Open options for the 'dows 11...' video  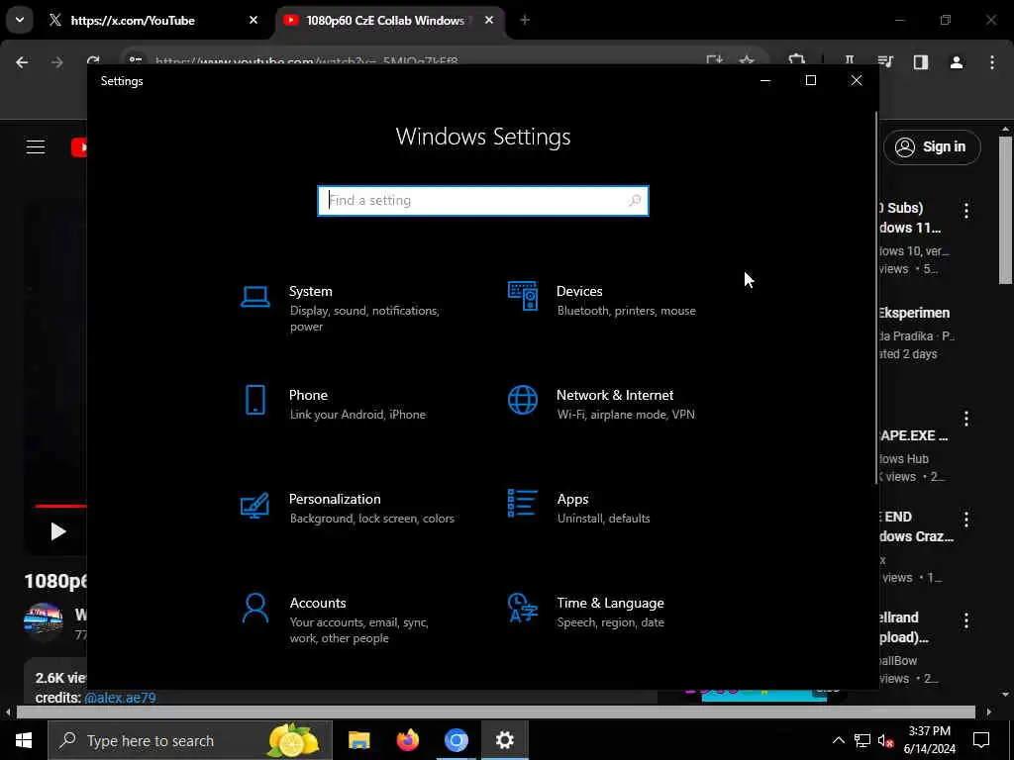click(966, 210)
